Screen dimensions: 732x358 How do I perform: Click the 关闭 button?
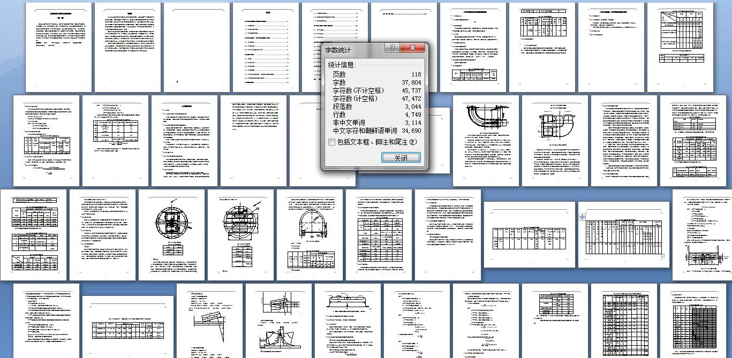point(401,157)
